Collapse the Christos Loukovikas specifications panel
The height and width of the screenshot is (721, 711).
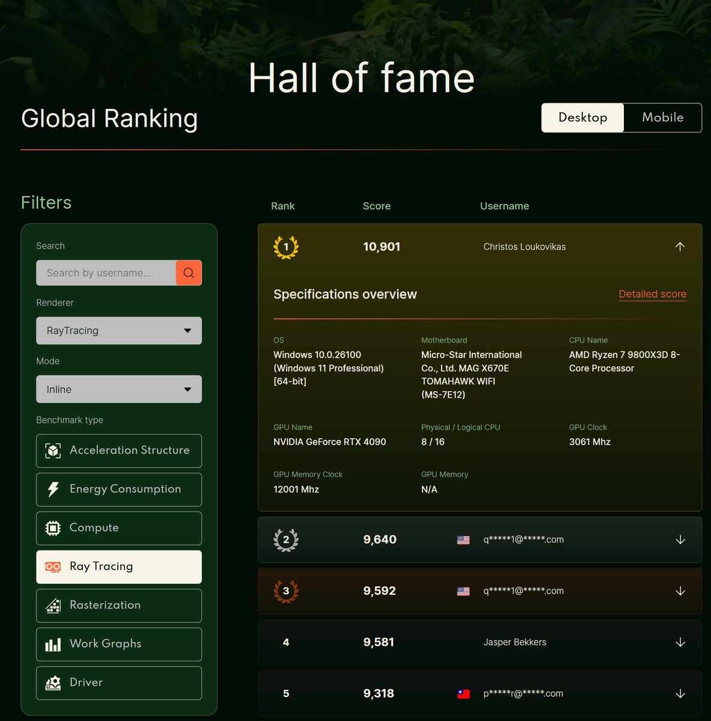click(x=680, y=246)
